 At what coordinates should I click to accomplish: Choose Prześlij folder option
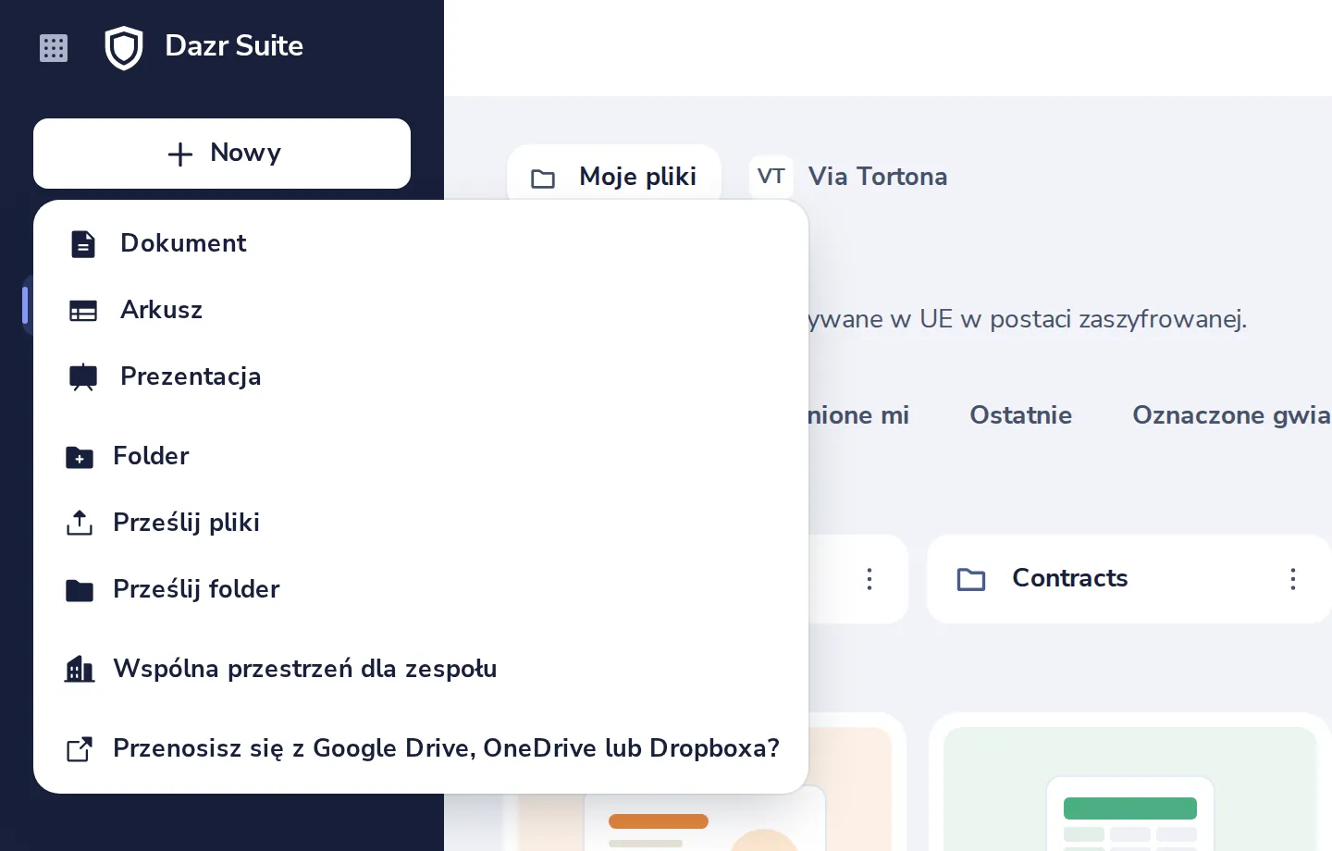[421, 589]
